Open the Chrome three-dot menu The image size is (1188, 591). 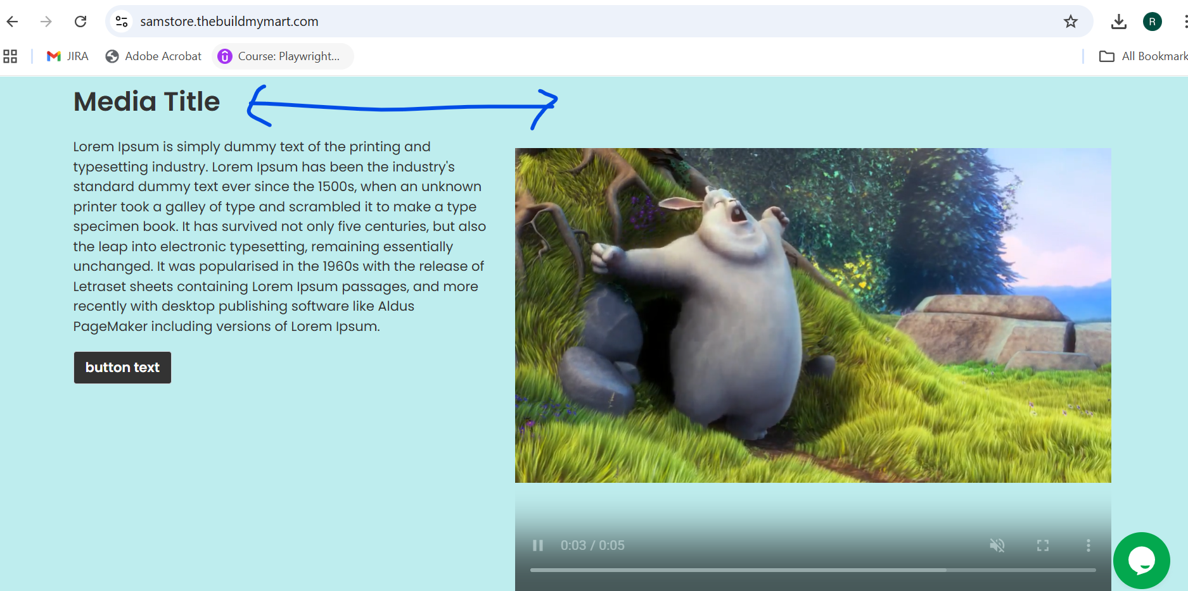pos(1185,22)
